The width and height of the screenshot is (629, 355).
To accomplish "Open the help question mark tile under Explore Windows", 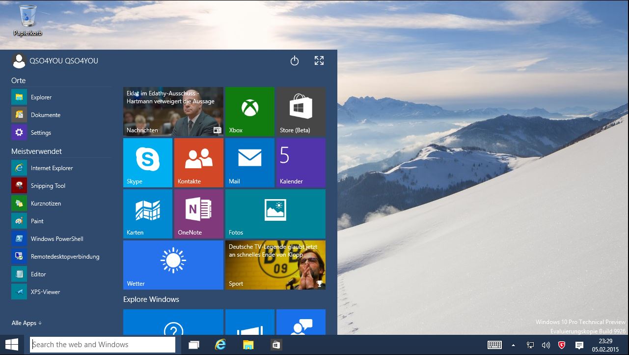I will click(173, 322).
